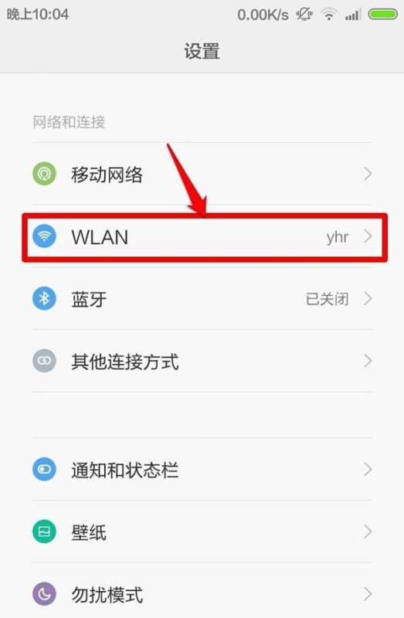Tap the notification and status bar icon
The width and height of the screenshot is (404, 618).
pyautogui.click(x=44, y=469)
